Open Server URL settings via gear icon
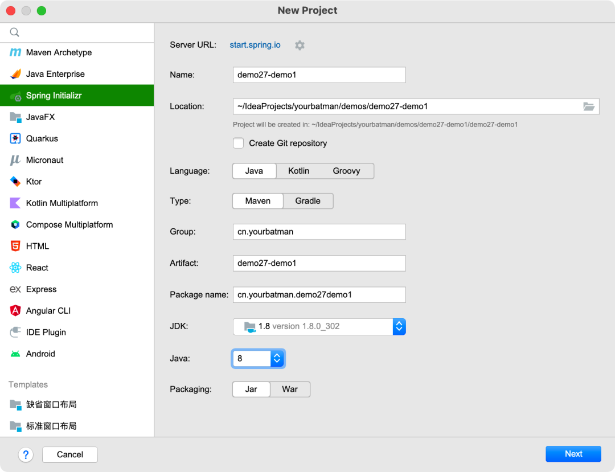The width and height of the screenshot is (615, 472). coord(300,45)
